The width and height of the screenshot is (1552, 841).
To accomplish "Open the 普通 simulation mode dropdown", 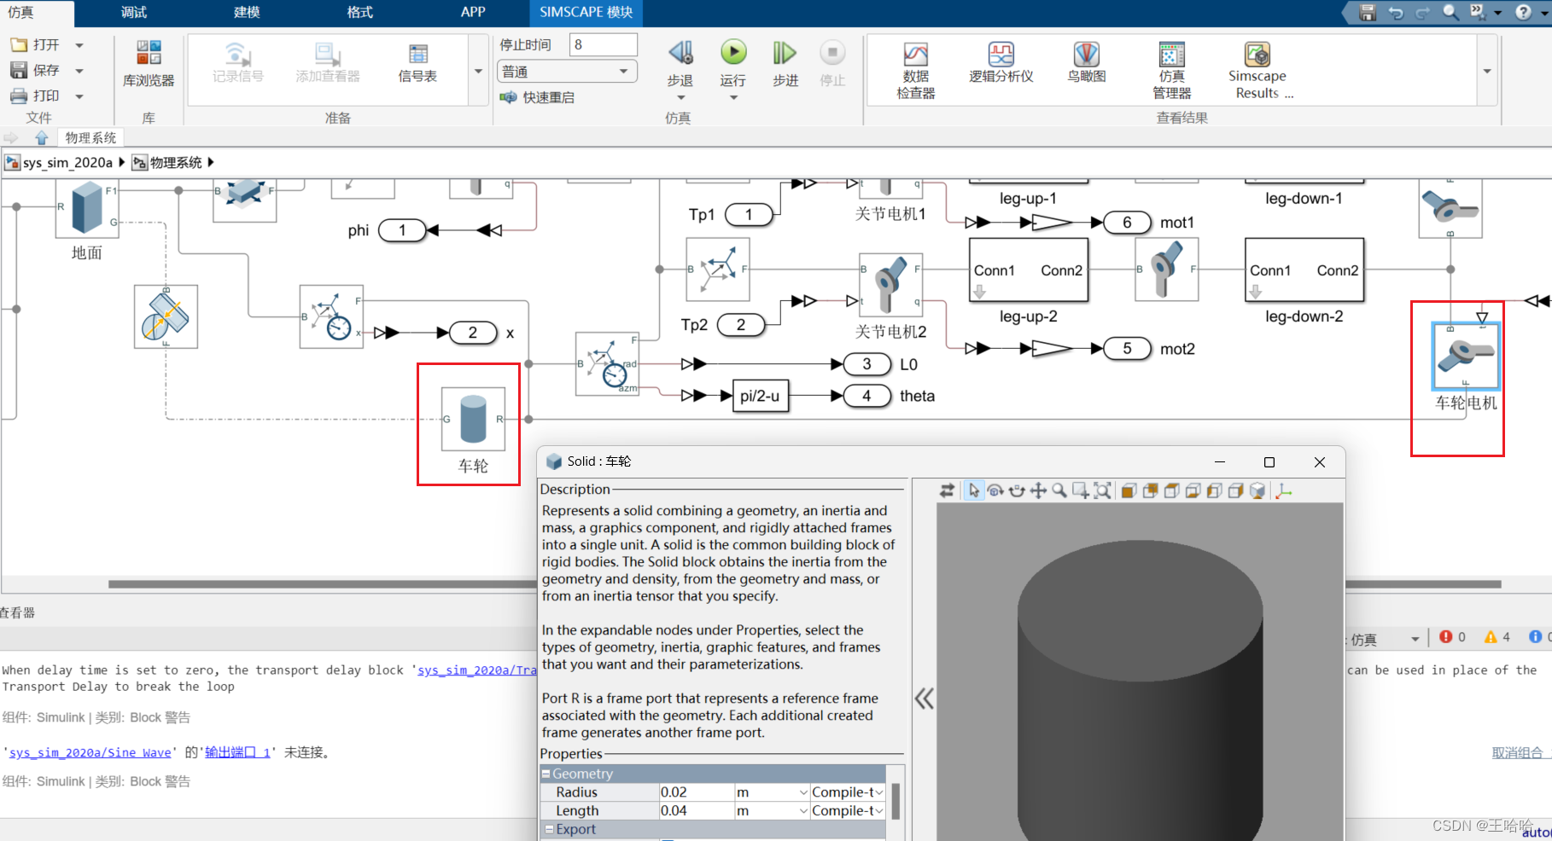I will [x=567, y=72].
